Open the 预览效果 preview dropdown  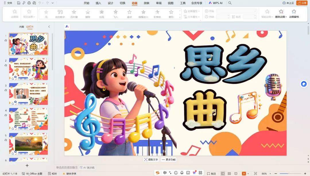tap(29, 14)
